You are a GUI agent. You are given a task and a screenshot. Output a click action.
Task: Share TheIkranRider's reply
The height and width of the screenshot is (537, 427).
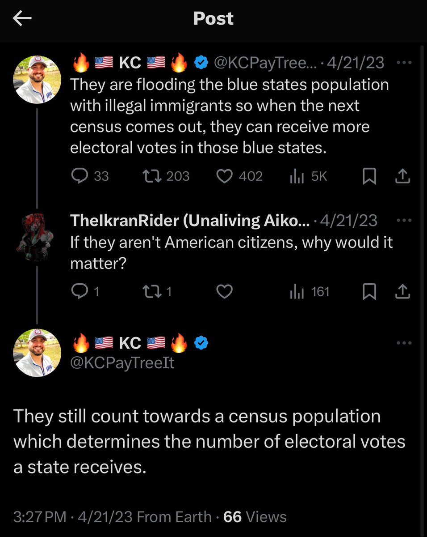[402, 292]
